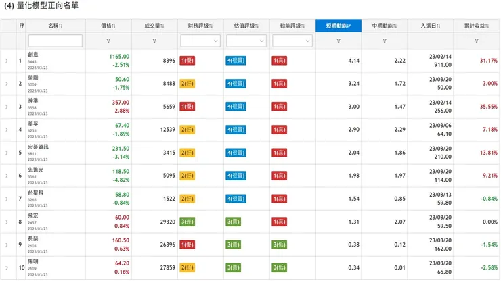Select stock name 飛宏
This screenshot has width=501, height=281.
pos(33,215)
